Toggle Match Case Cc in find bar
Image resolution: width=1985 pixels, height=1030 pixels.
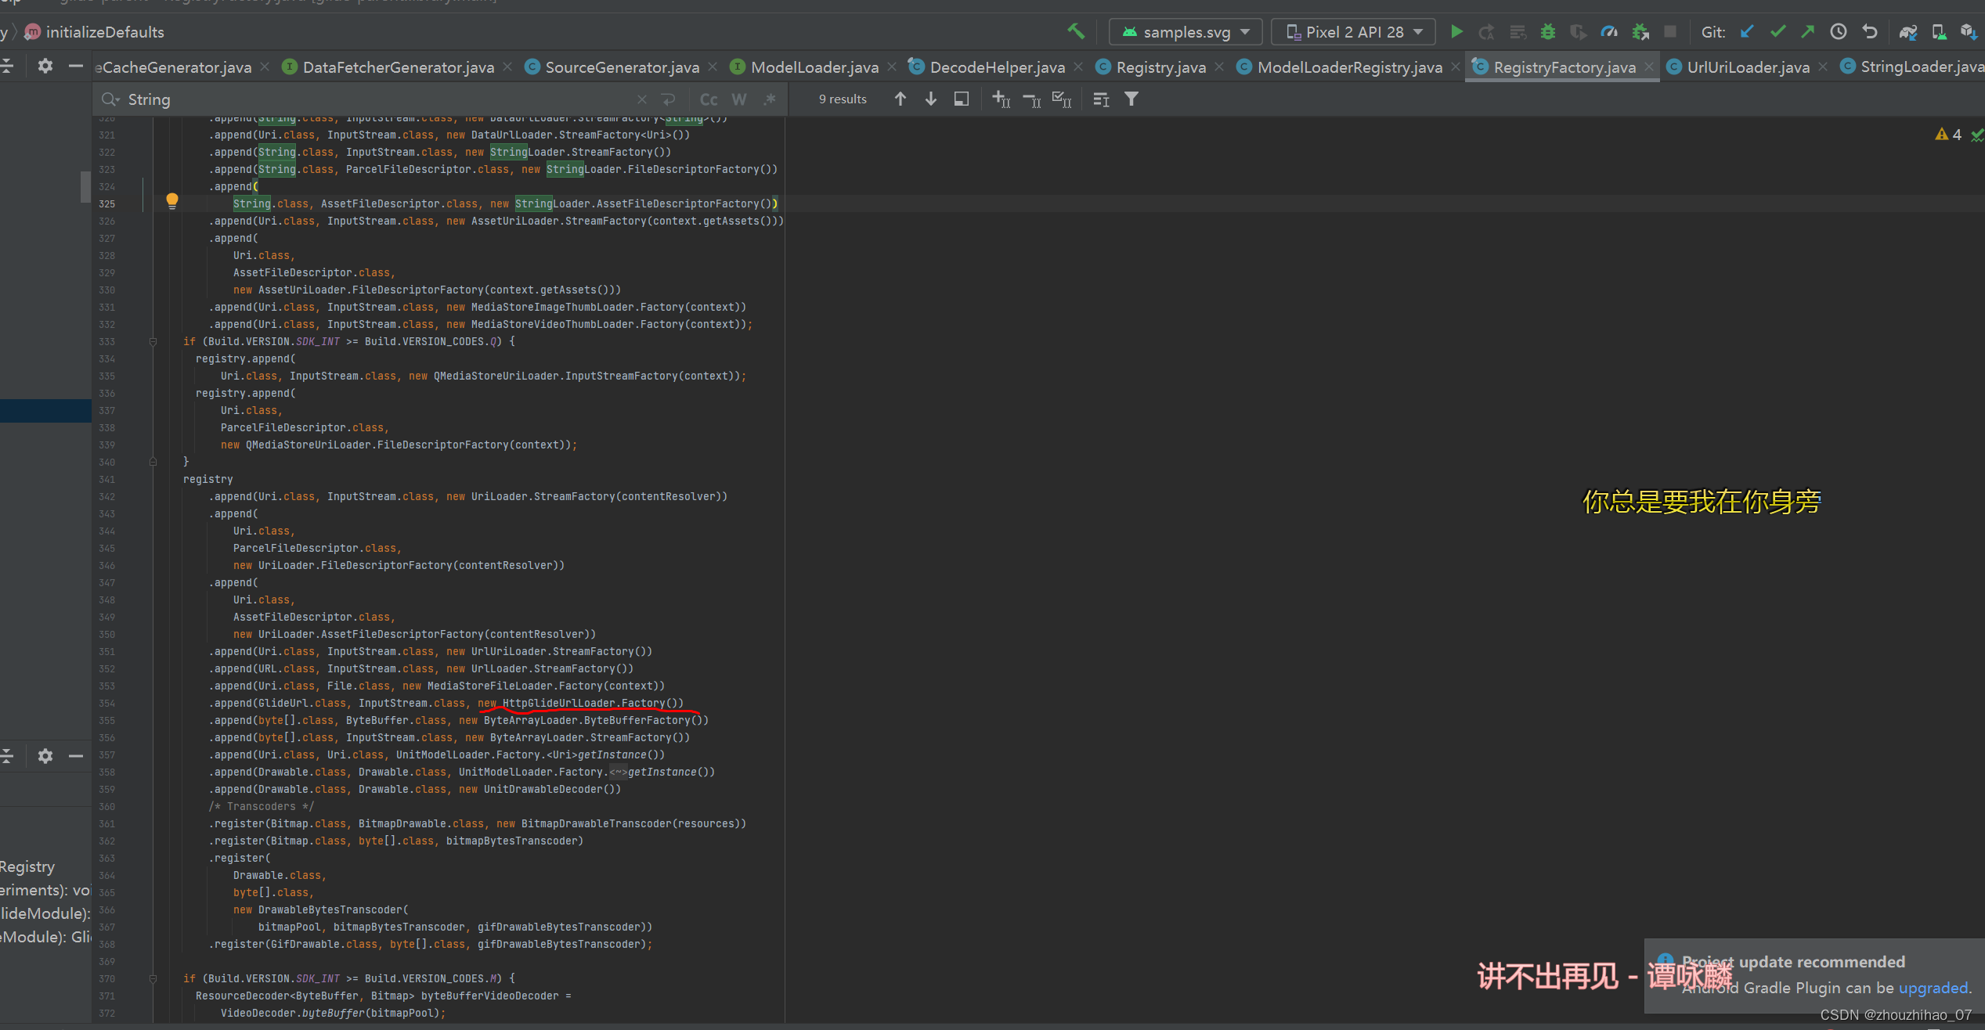pos(709,99)
